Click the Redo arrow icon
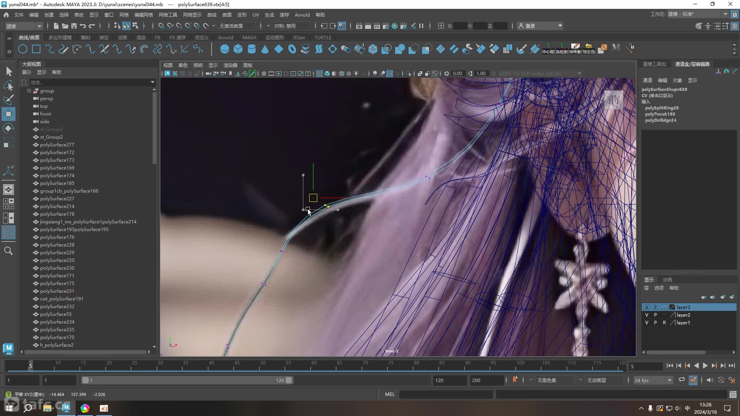This screenshot has height=416, width=740. click(x=92, y=26)
